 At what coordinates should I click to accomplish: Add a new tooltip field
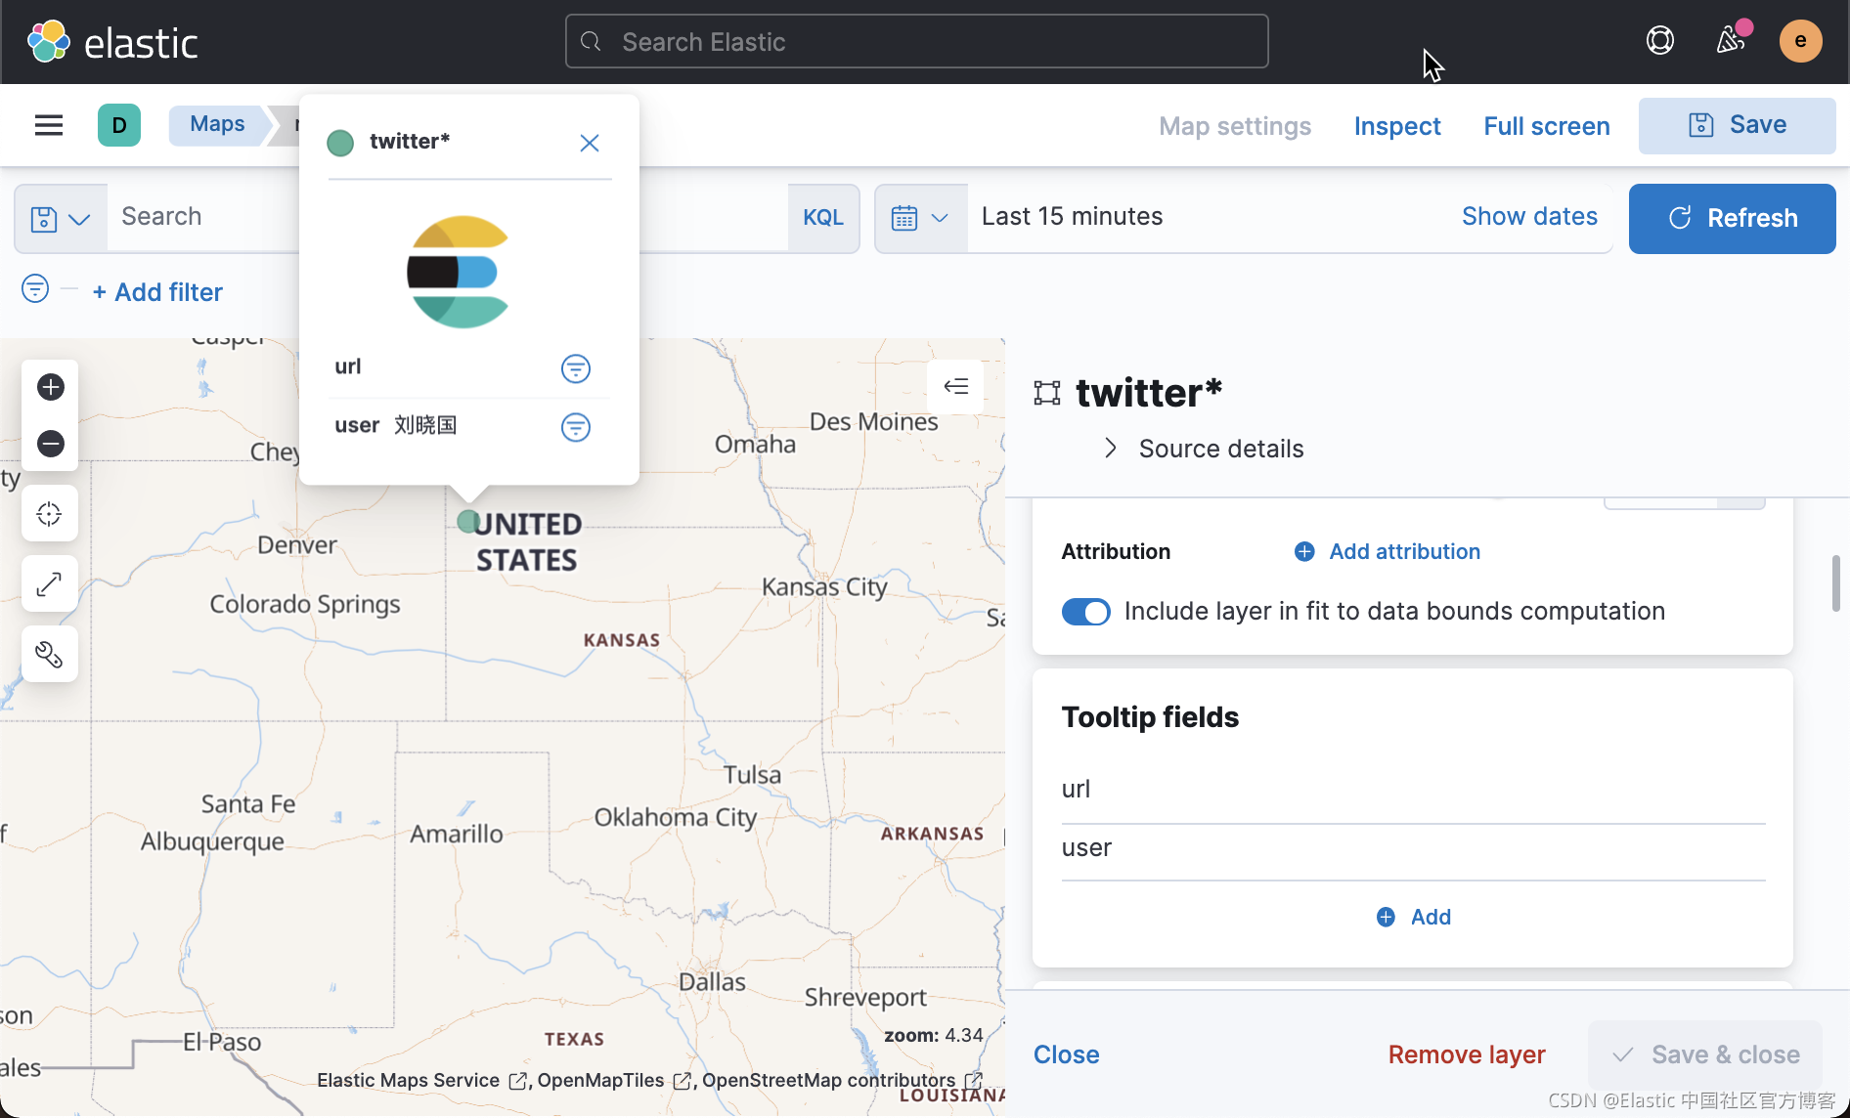click(x=1414, y=918)
